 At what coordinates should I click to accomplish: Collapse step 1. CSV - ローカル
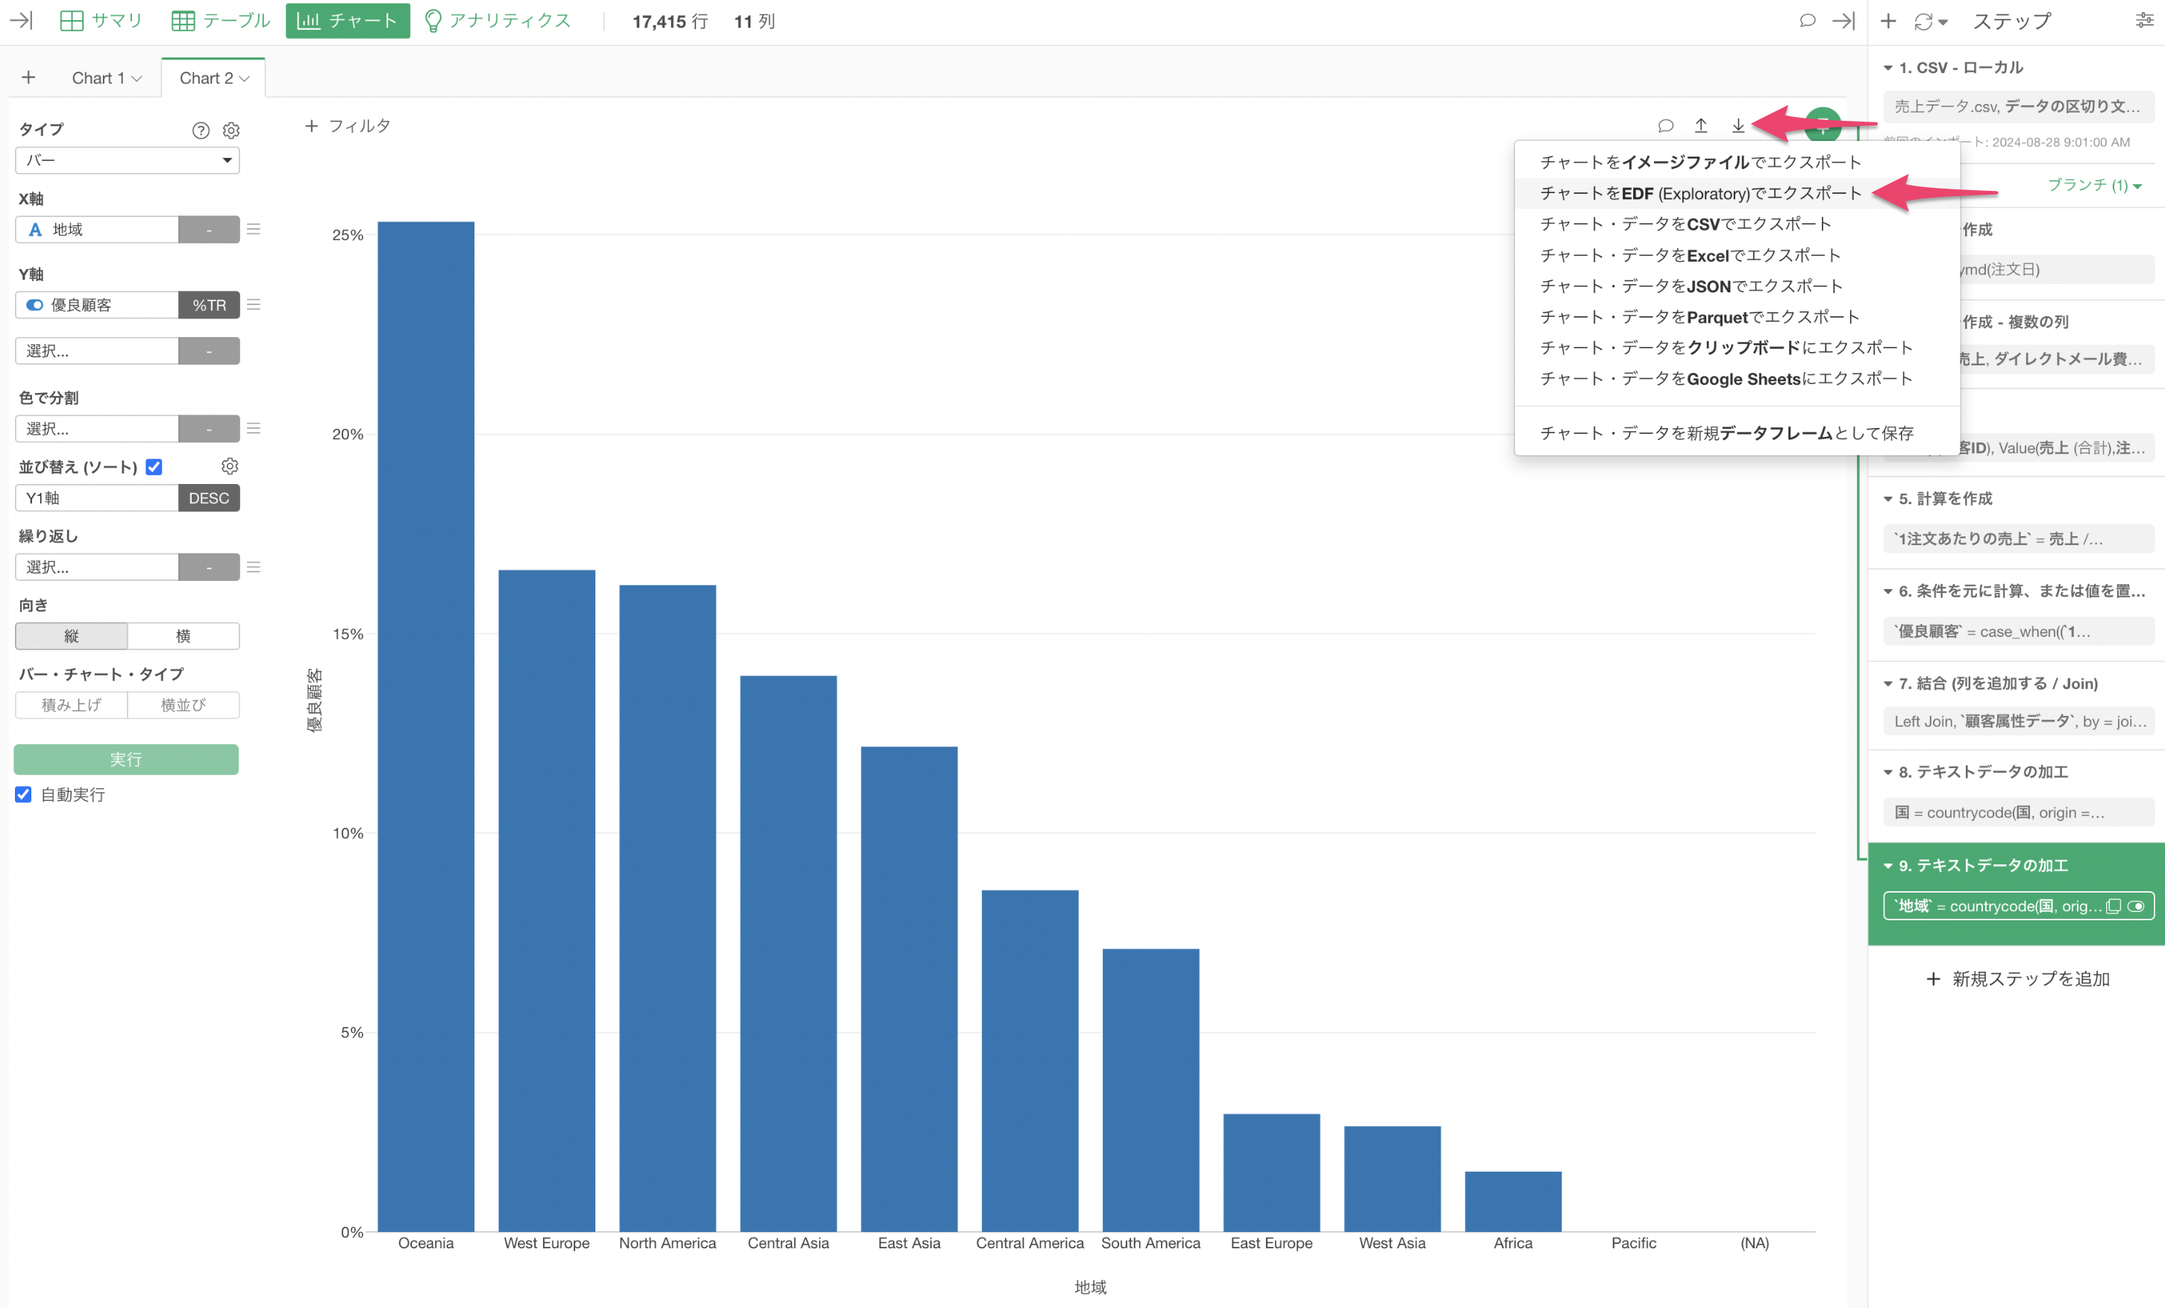(x=1887, y=68)
